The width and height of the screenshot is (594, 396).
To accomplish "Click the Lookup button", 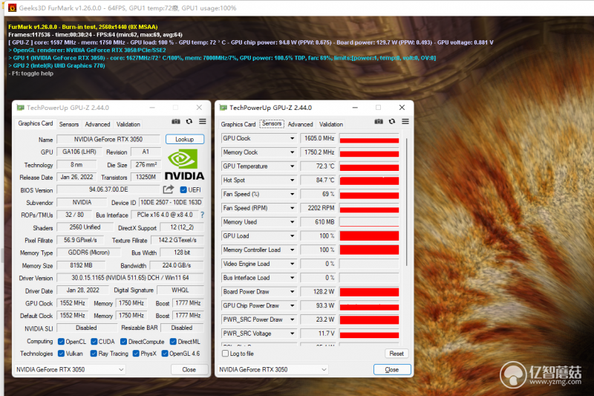I will [x=184, y=140].
